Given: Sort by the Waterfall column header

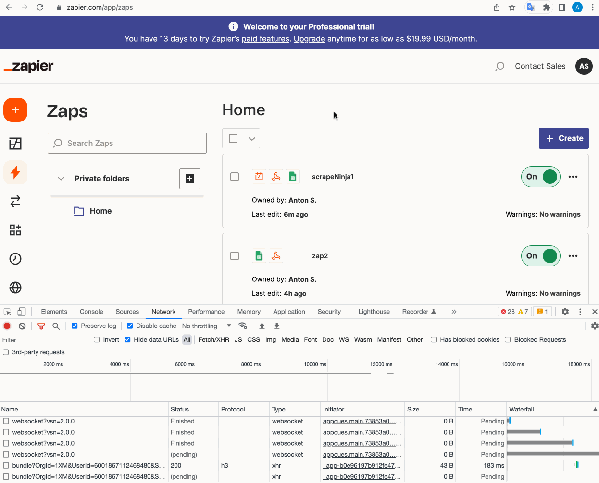Looking at the screenshot, I should (x=553, y=410).
